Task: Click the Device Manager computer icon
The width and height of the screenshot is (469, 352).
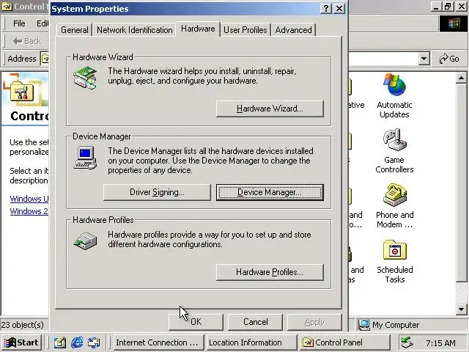Action: click(85, 158)
